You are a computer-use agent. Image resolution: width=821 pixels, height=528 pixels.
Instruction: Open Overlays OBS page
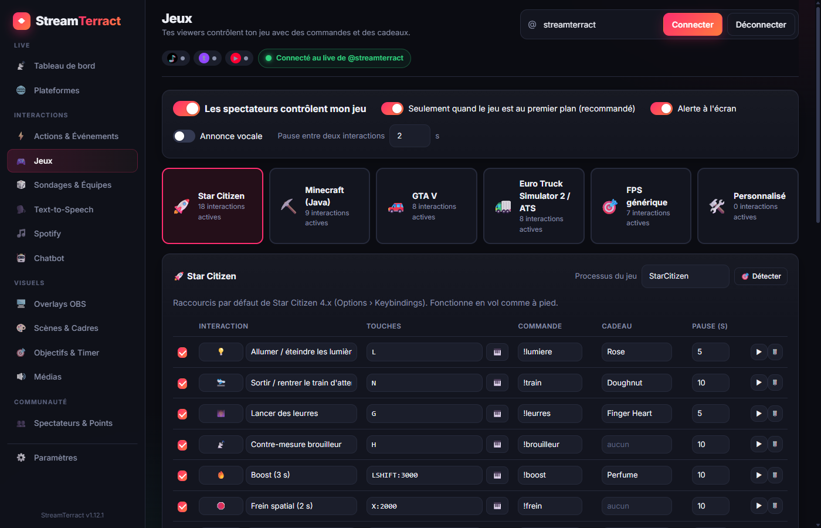click(72, 304)
